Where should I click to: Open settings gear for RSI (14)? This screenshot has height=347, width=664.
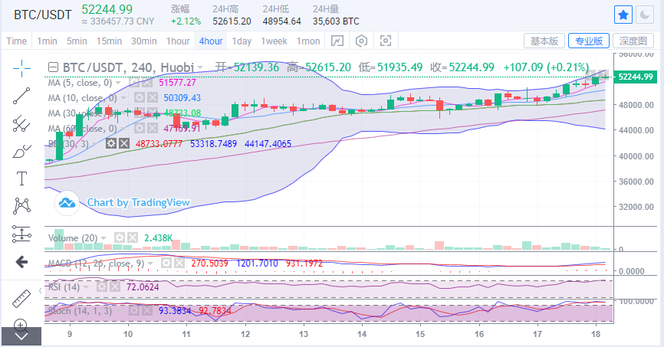(102, 287)
